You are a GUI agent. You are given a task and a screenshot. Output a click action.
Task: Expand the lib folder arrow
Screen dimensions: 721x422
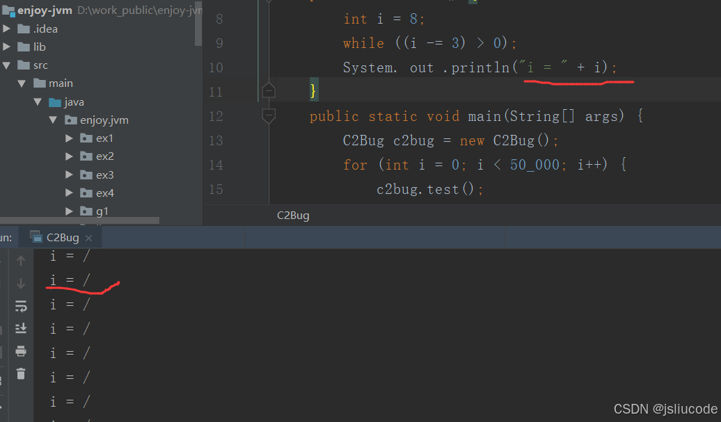coord(8,47)
